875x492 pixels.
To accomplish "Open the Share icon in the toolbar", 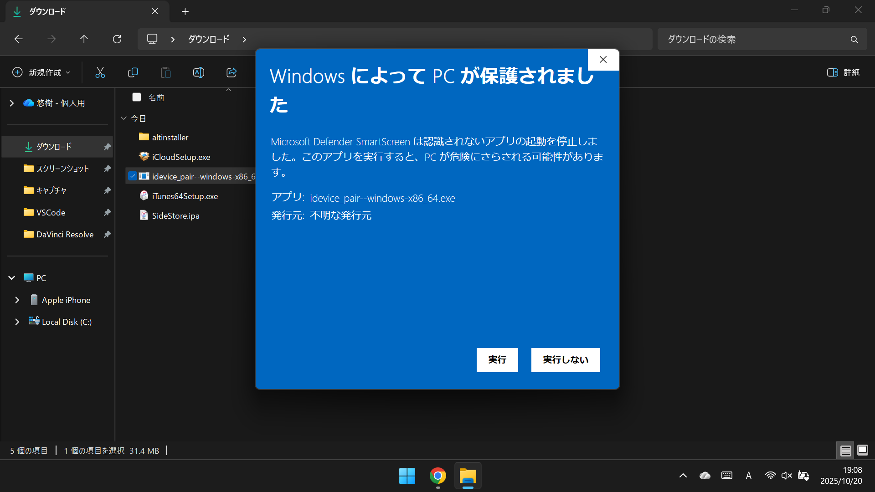I will [x=231, y=72].
